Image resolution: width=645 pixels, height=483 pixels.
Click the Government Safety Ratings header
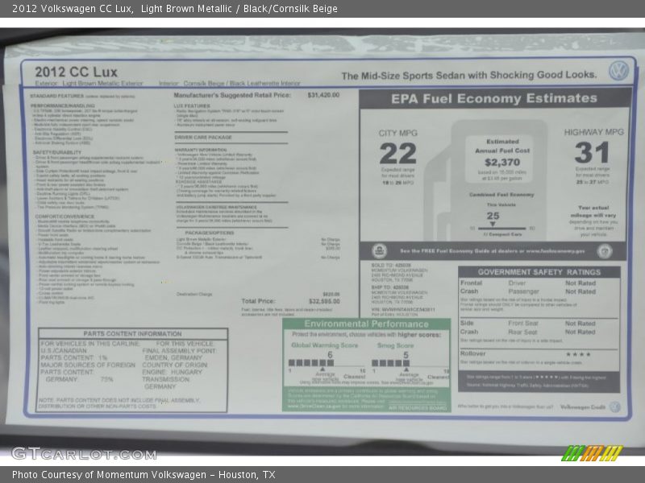pyautogui.click(x=539, y=272)
